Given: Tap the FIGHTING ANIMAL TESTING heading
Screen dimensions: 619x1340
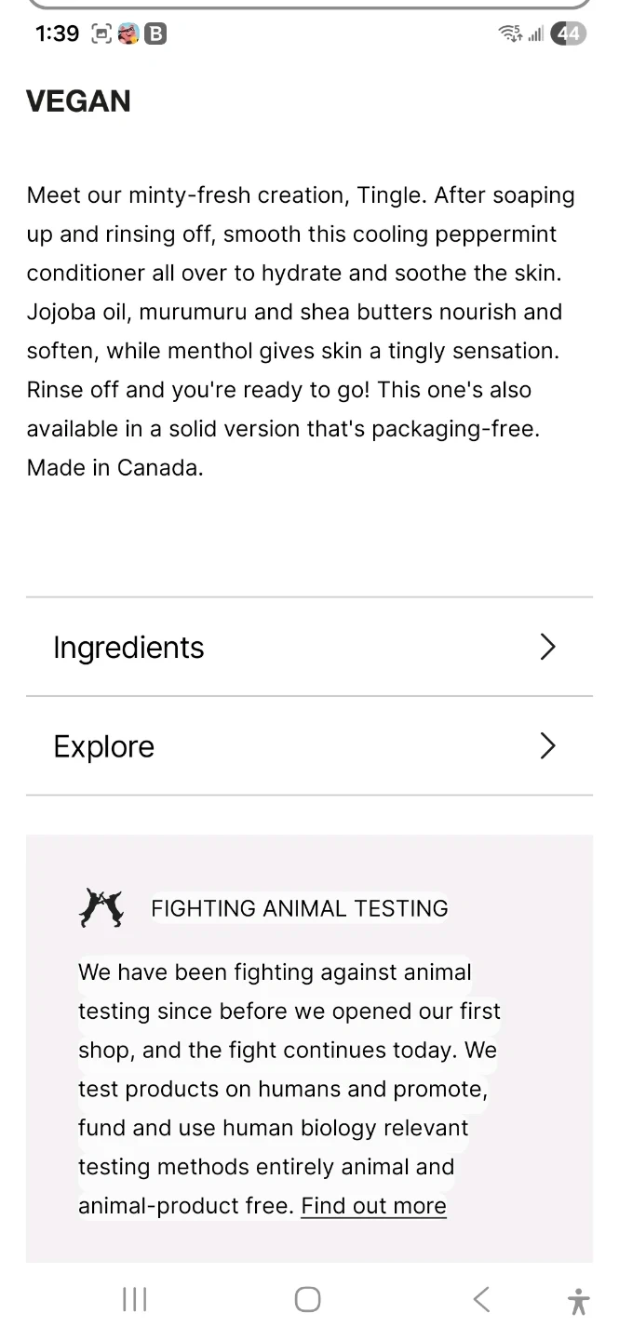Looking at the screenshot, I should coord(299,908).
